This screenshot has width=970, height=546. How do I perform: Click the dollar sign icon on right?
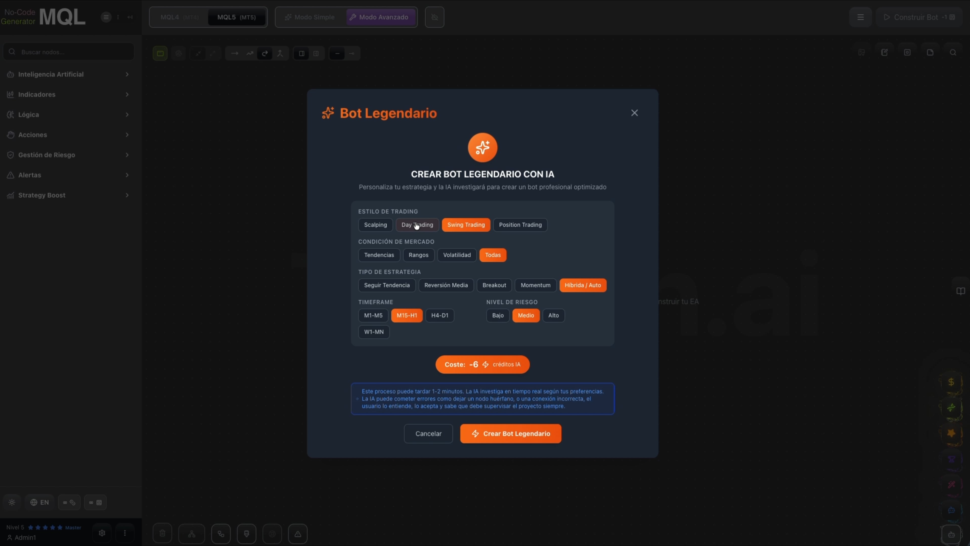(x=951, y=382)
